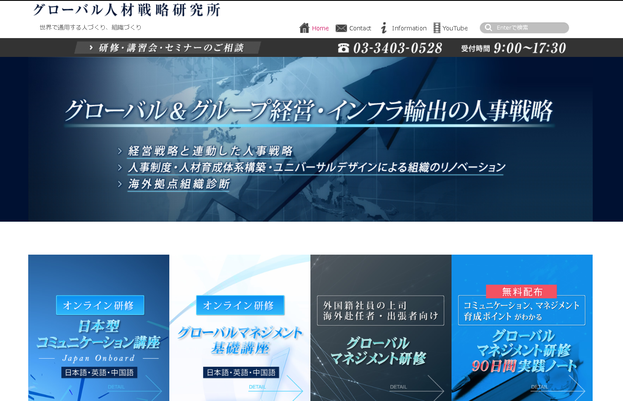The image size is (623, 401).
Task: Open the Contact menu link
Action: tap(360, 28)
